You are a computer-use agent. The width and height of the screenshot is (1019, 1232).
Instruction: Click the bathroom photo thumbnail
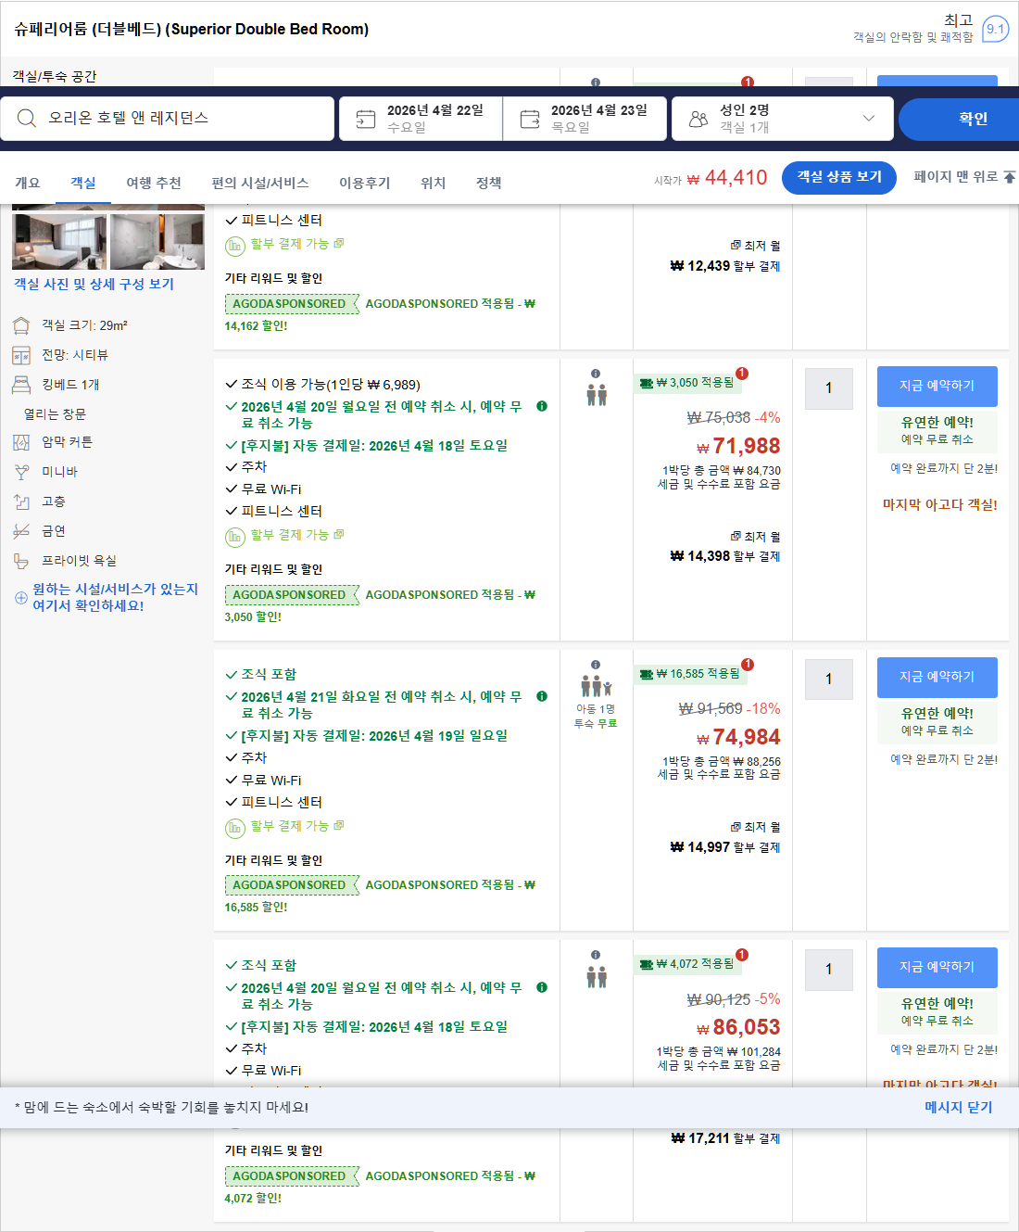click(x=156, y=240)
